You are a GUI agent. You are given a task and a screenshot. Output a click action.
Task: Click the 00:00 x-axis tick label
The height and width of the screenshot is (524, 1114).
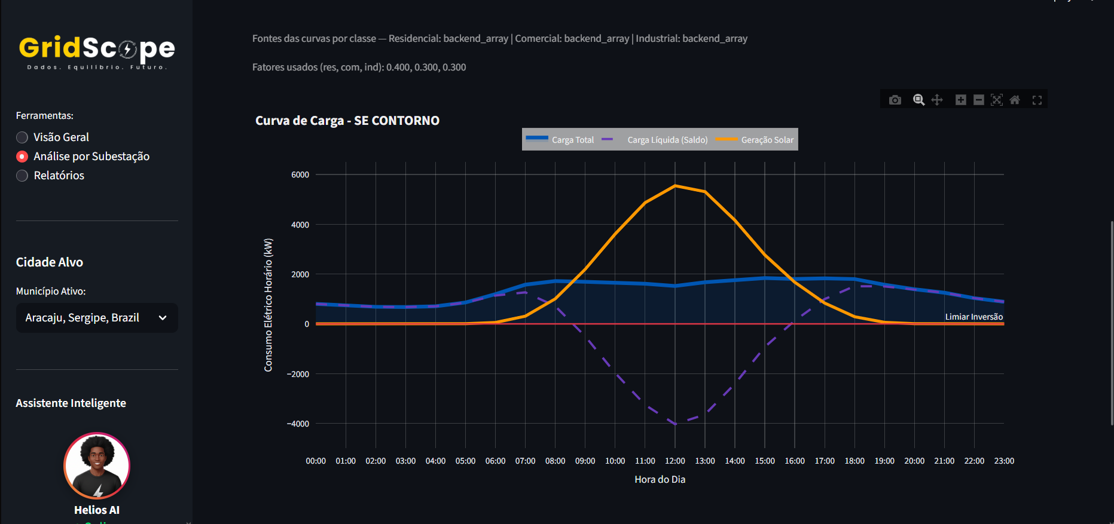click(316, 461)
